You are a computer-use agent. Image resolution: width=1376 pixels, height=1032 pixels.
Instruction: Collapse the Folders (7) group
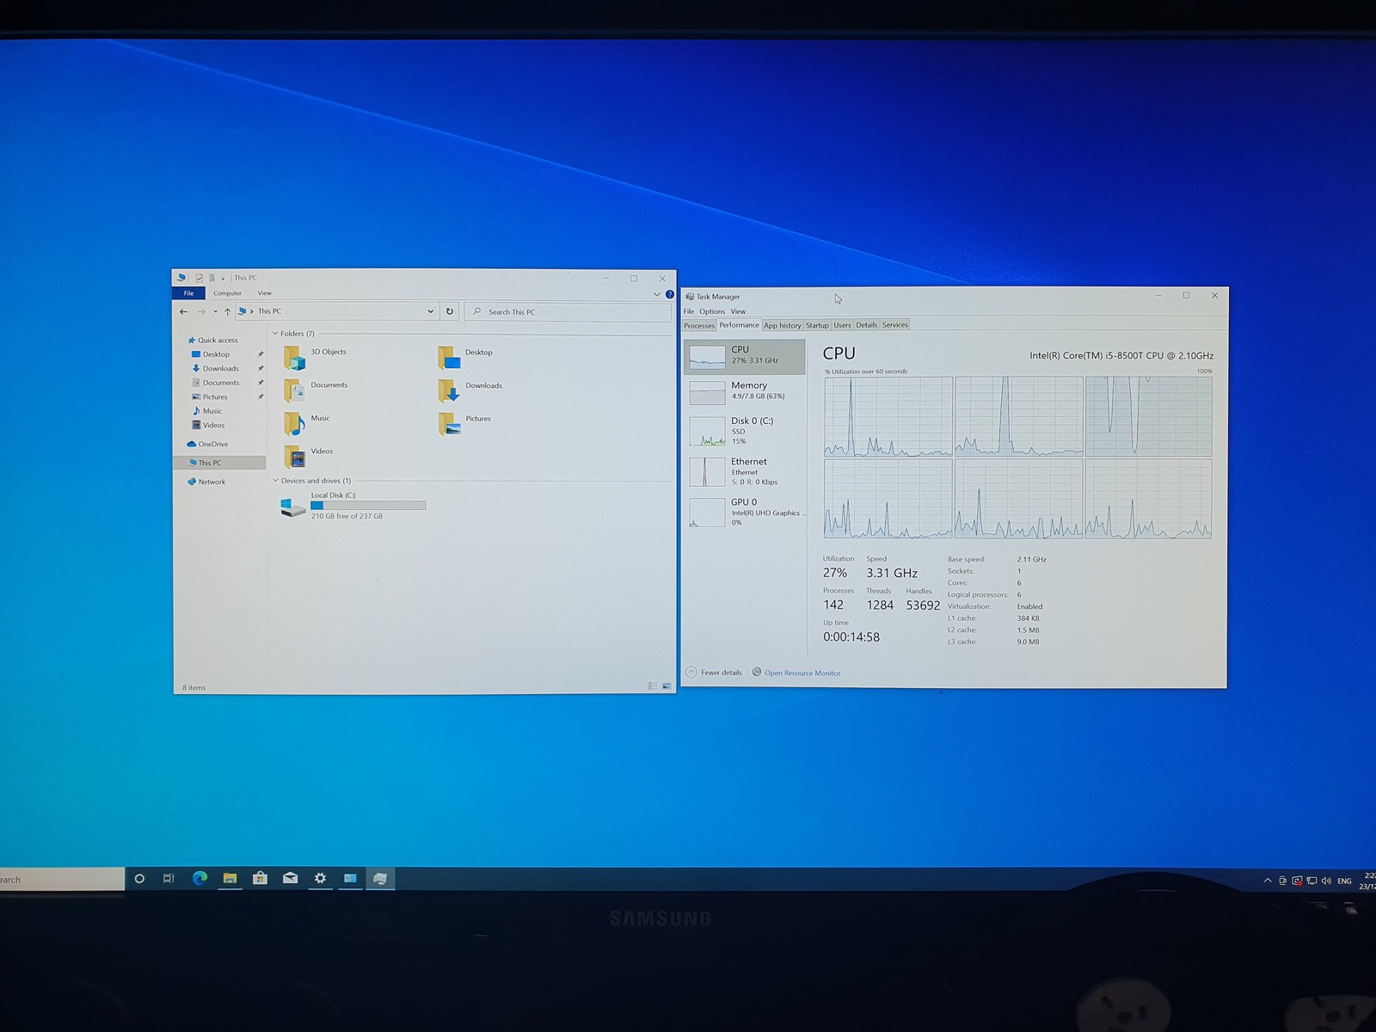pyautogui.click(x=275, y=334)
